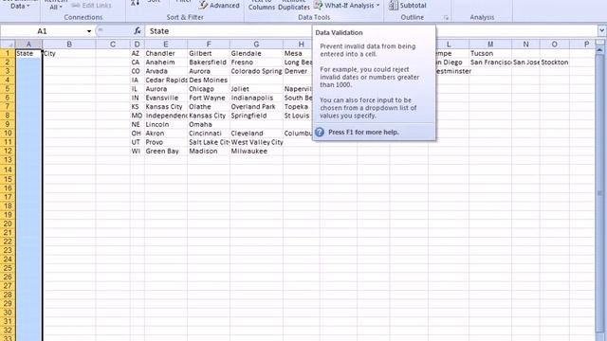Click the Gilbert cell
The width and height of the screenshot is (607, 341).
(209, 53)
